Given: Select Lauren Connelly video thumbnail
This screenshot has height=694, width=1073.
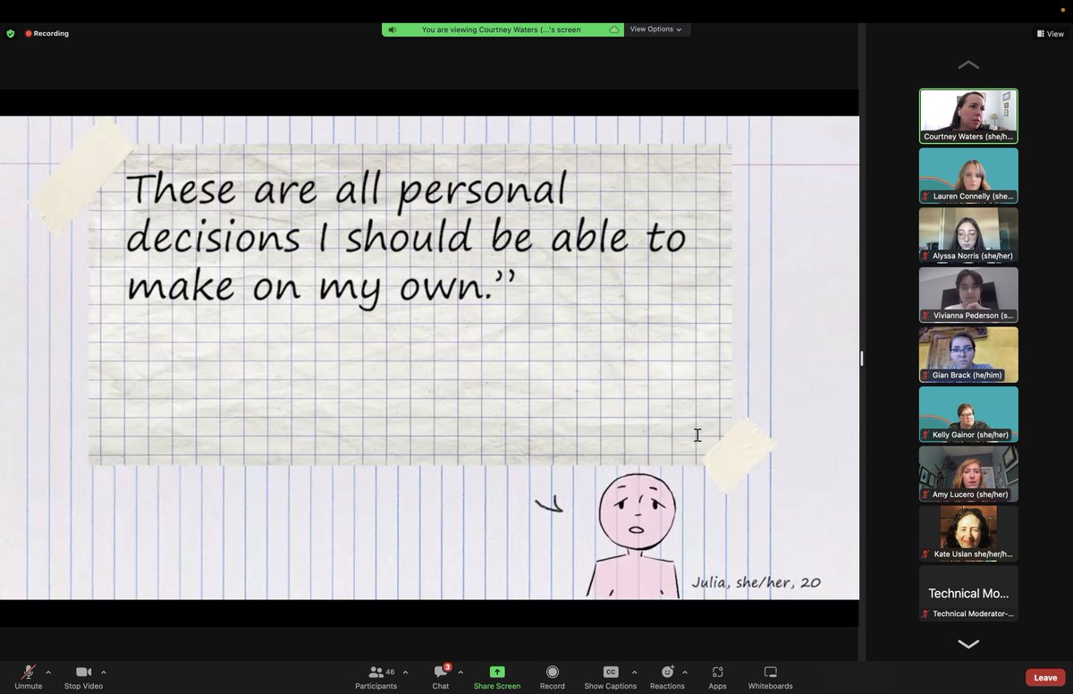Looking at the screenshot, I should (x=968, y=175).
